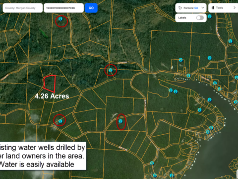
Task: Open the Tools panel chevron
Action: (x=235, y=7)
